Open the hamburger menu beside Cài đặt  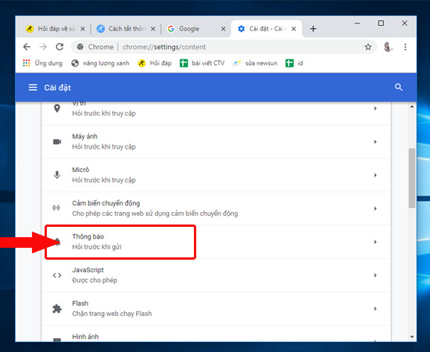point(33,88)
